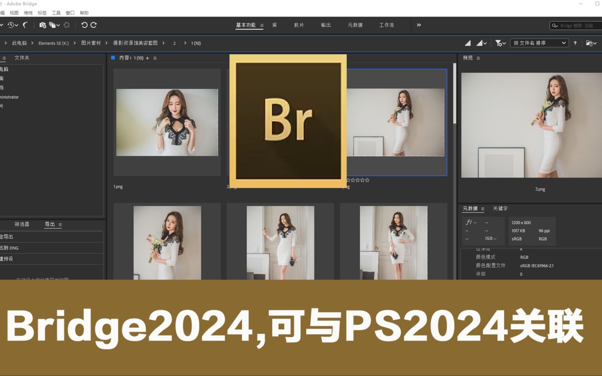Open the 工具 menu
The height and width of the screenshot is (376, 602).
56,13
